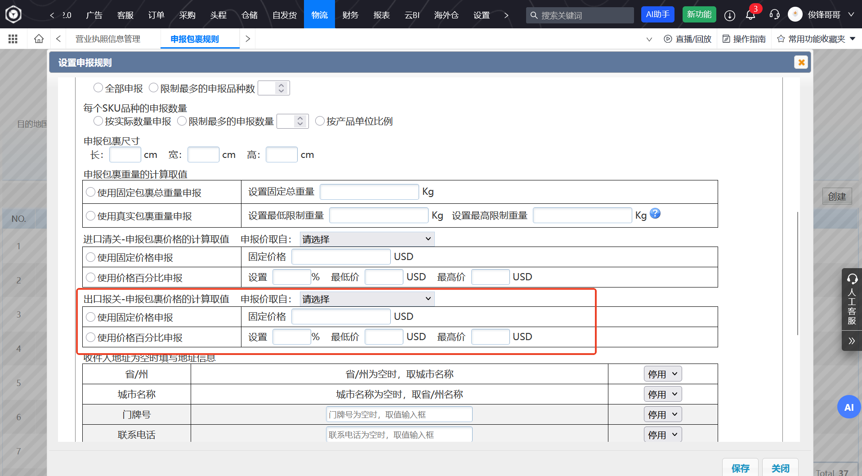Open the notifications bell with 3 alerts

coord(750,15)
